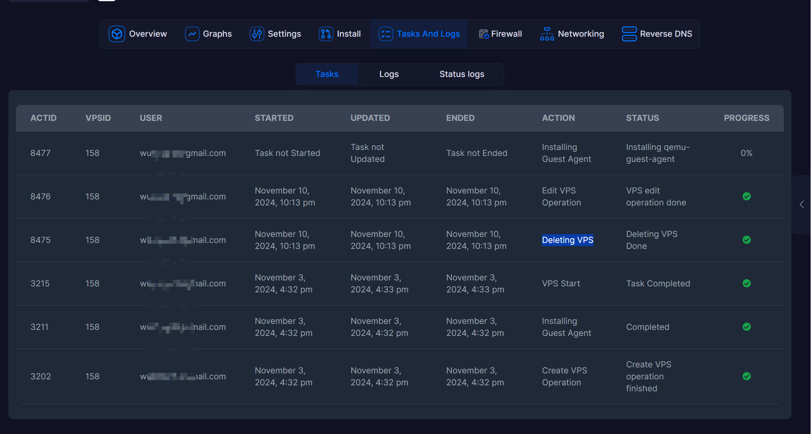Click the Task not Started cell
Image resolution: width=811 pixels, height=434 pixels.
[287, 153]
